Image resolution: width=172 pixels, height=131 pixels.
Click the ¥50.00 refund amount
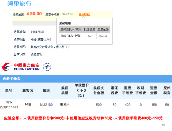pos(34,14)
